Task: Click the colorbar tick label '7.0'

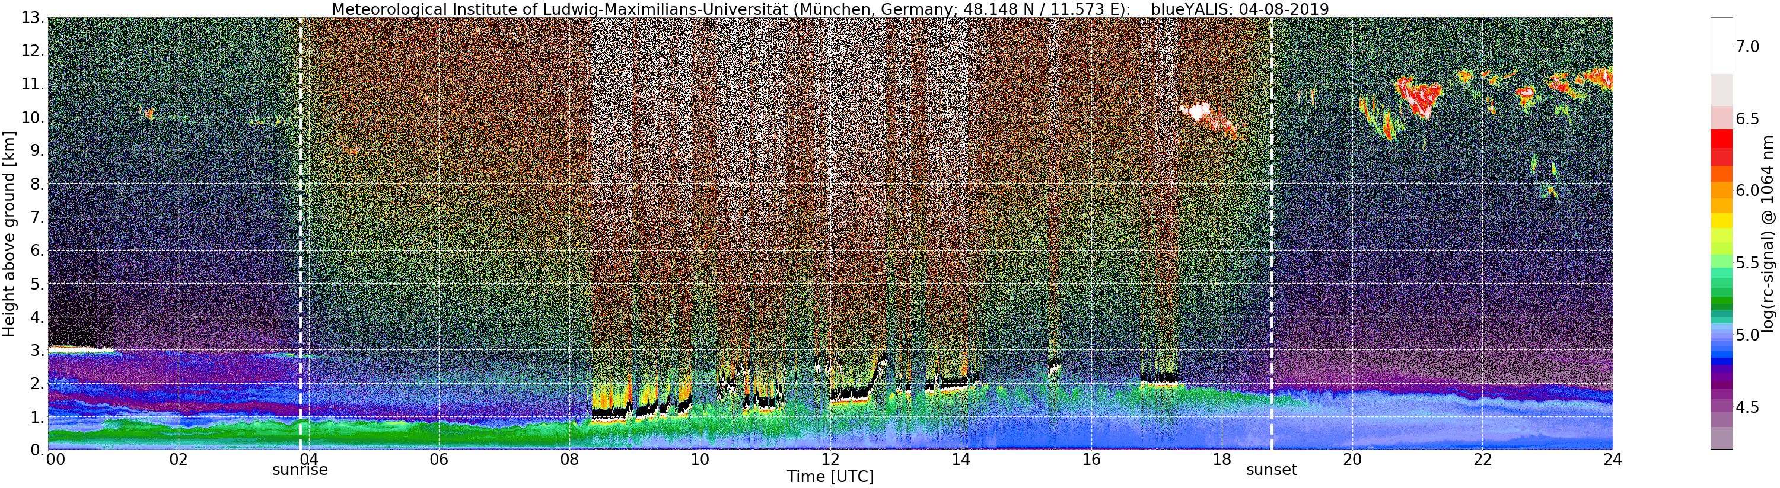Action: point(1747,46)
